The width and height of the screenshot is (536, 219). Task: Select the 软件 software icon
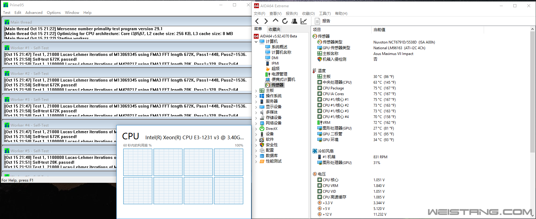point(262,139)
